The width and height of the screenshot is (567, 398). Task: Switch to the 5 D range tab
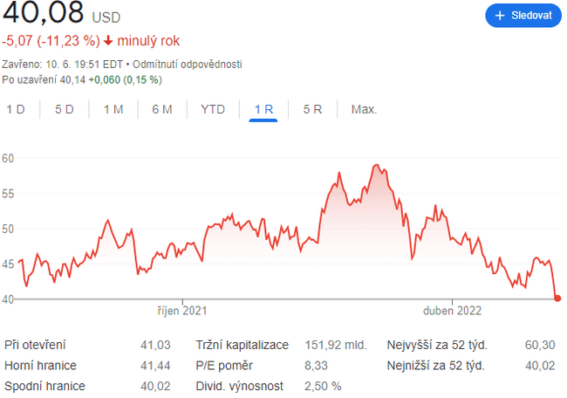[65, 109]
